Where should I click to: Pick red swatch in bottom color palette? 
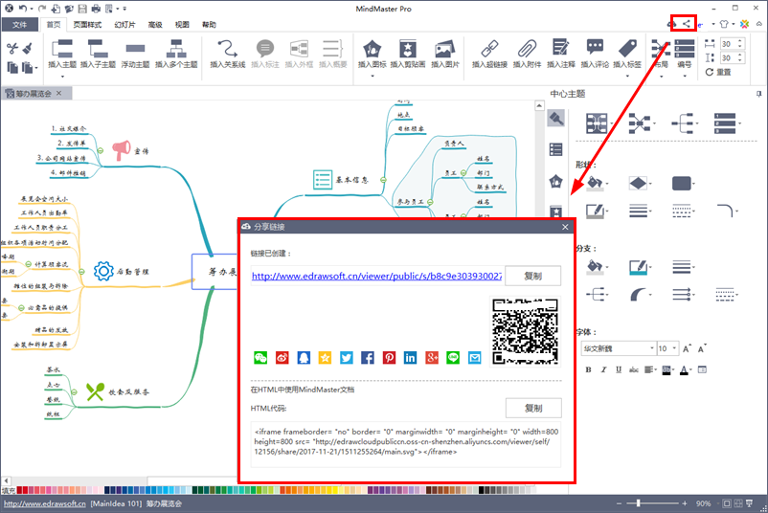tap(25, 489)
